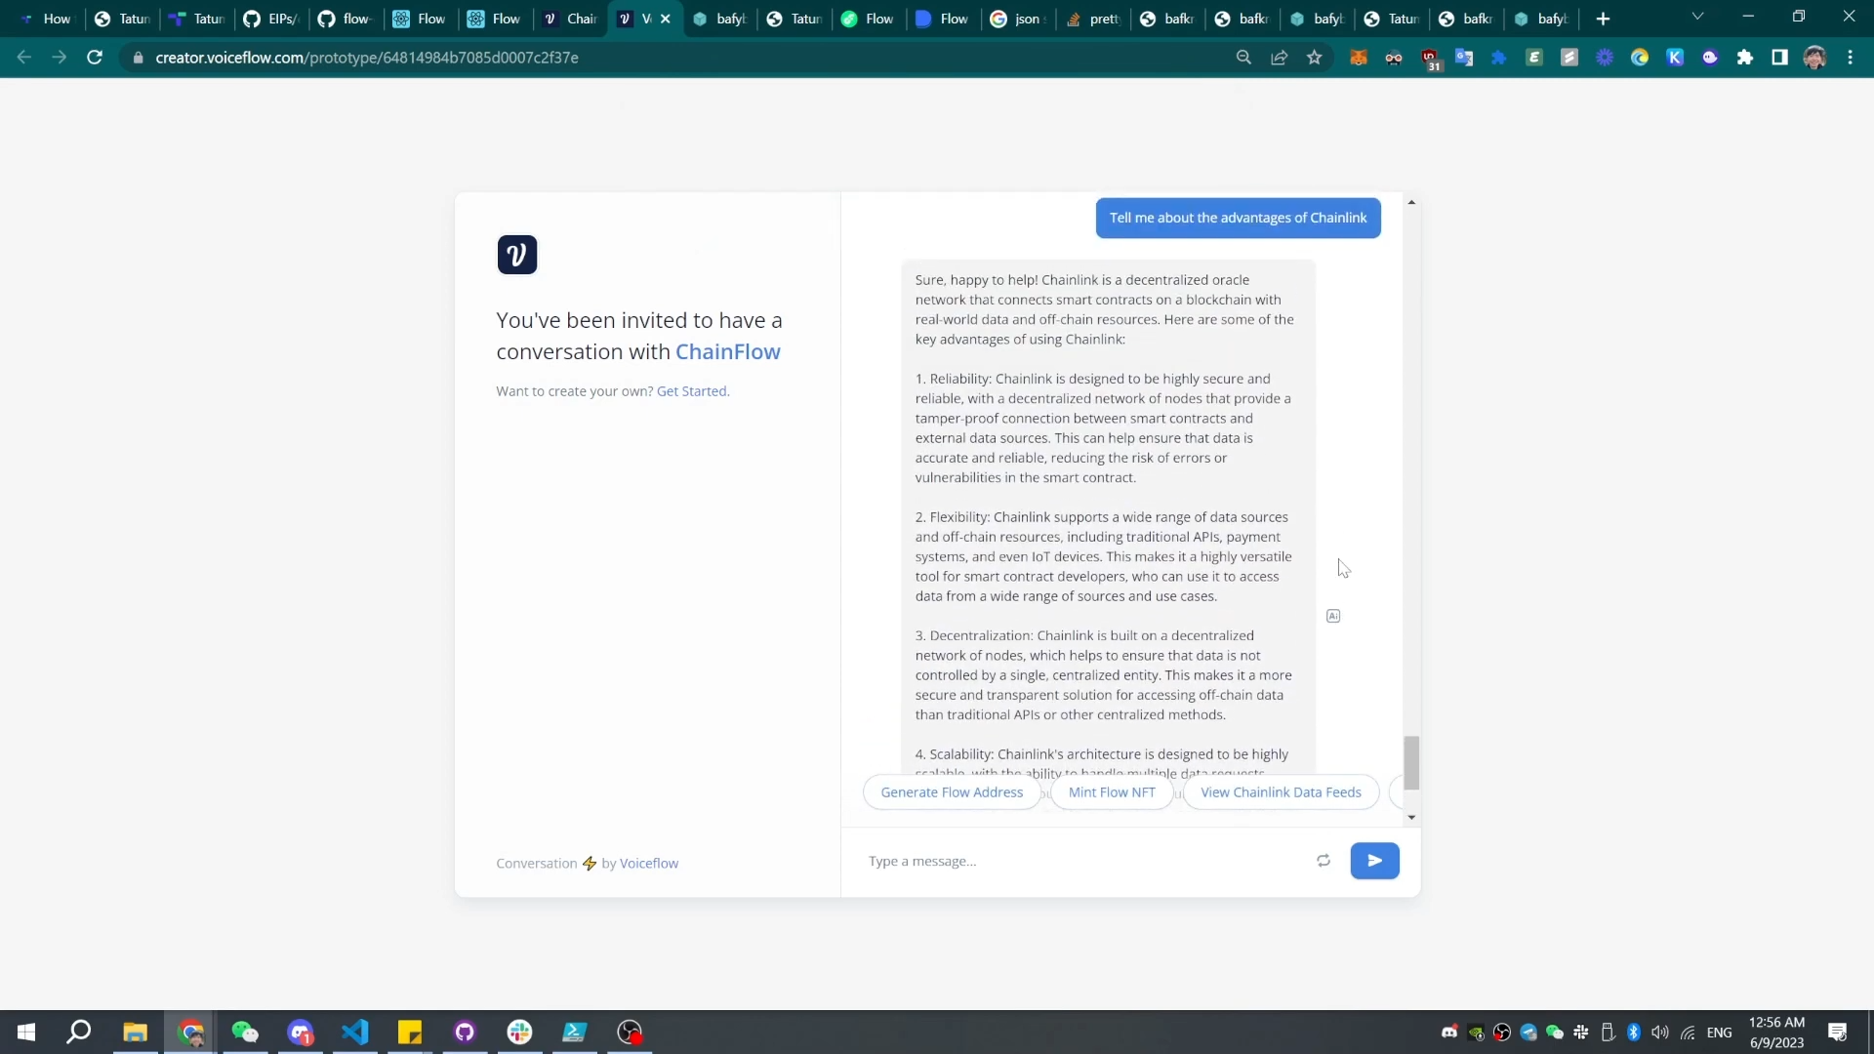
Task: Click the Generate Flow Address button
Action: (952, 792)
